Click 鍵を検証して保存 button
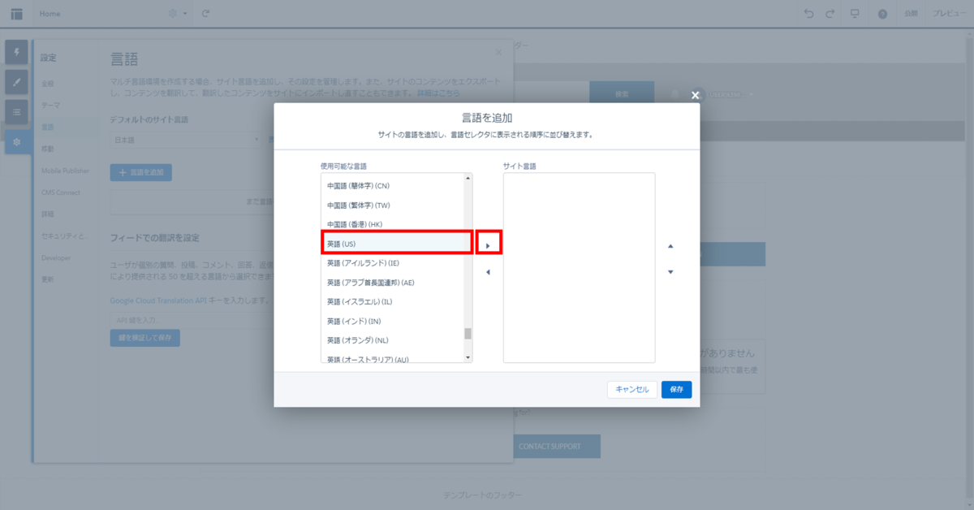974x510 pixels. point(144,338)
